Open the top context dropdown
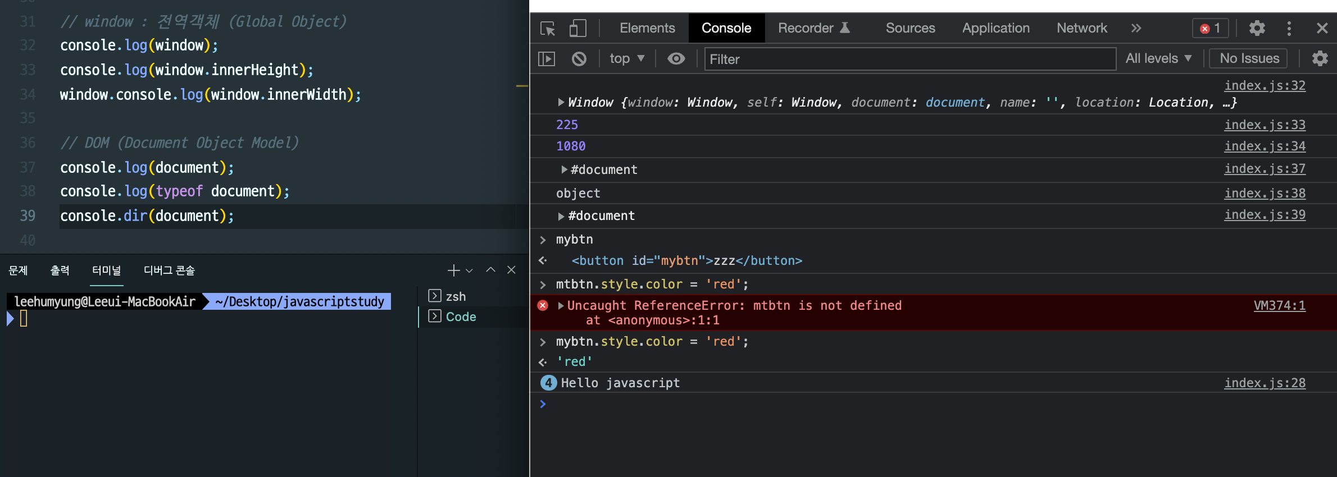Viewport: 1337px width, 477px height. pyautogui.click(x=626, y=58)
